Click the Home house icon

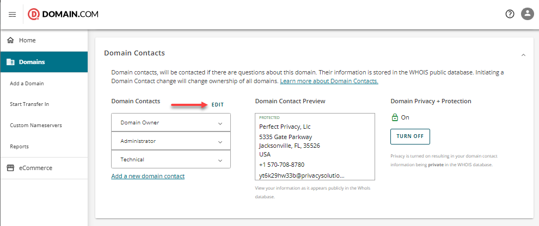tap(10, 40)
